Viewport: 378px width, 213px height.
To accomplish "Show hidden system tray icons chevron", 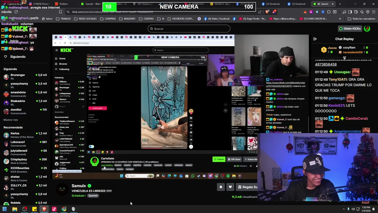I will click(x=343, y=209).
